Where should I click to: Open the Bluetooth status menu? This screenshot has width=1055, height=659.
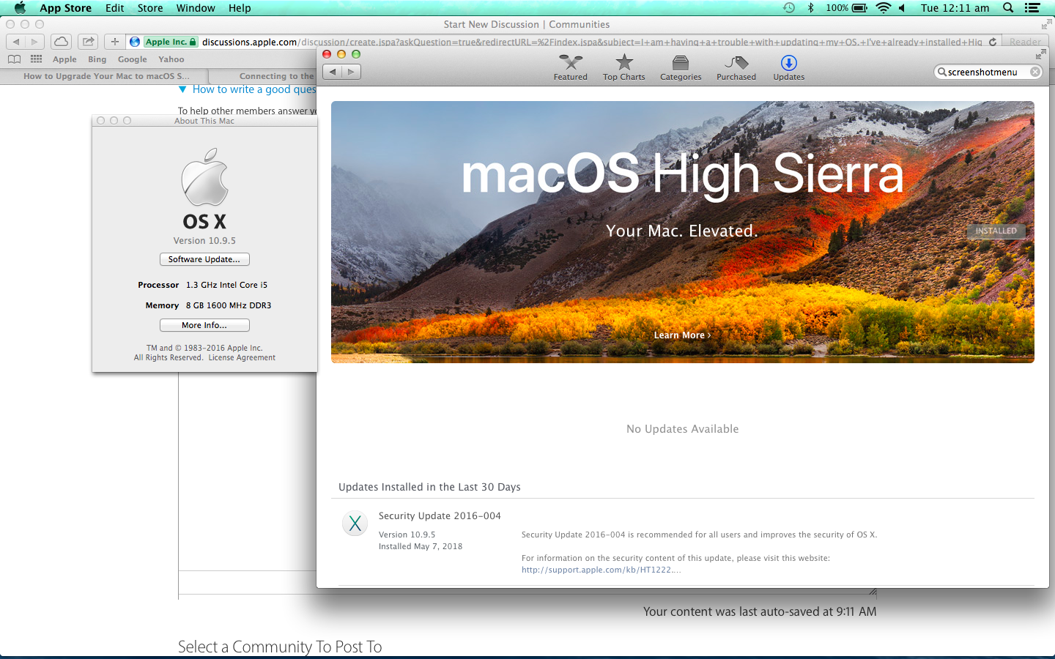click(810, 8)
